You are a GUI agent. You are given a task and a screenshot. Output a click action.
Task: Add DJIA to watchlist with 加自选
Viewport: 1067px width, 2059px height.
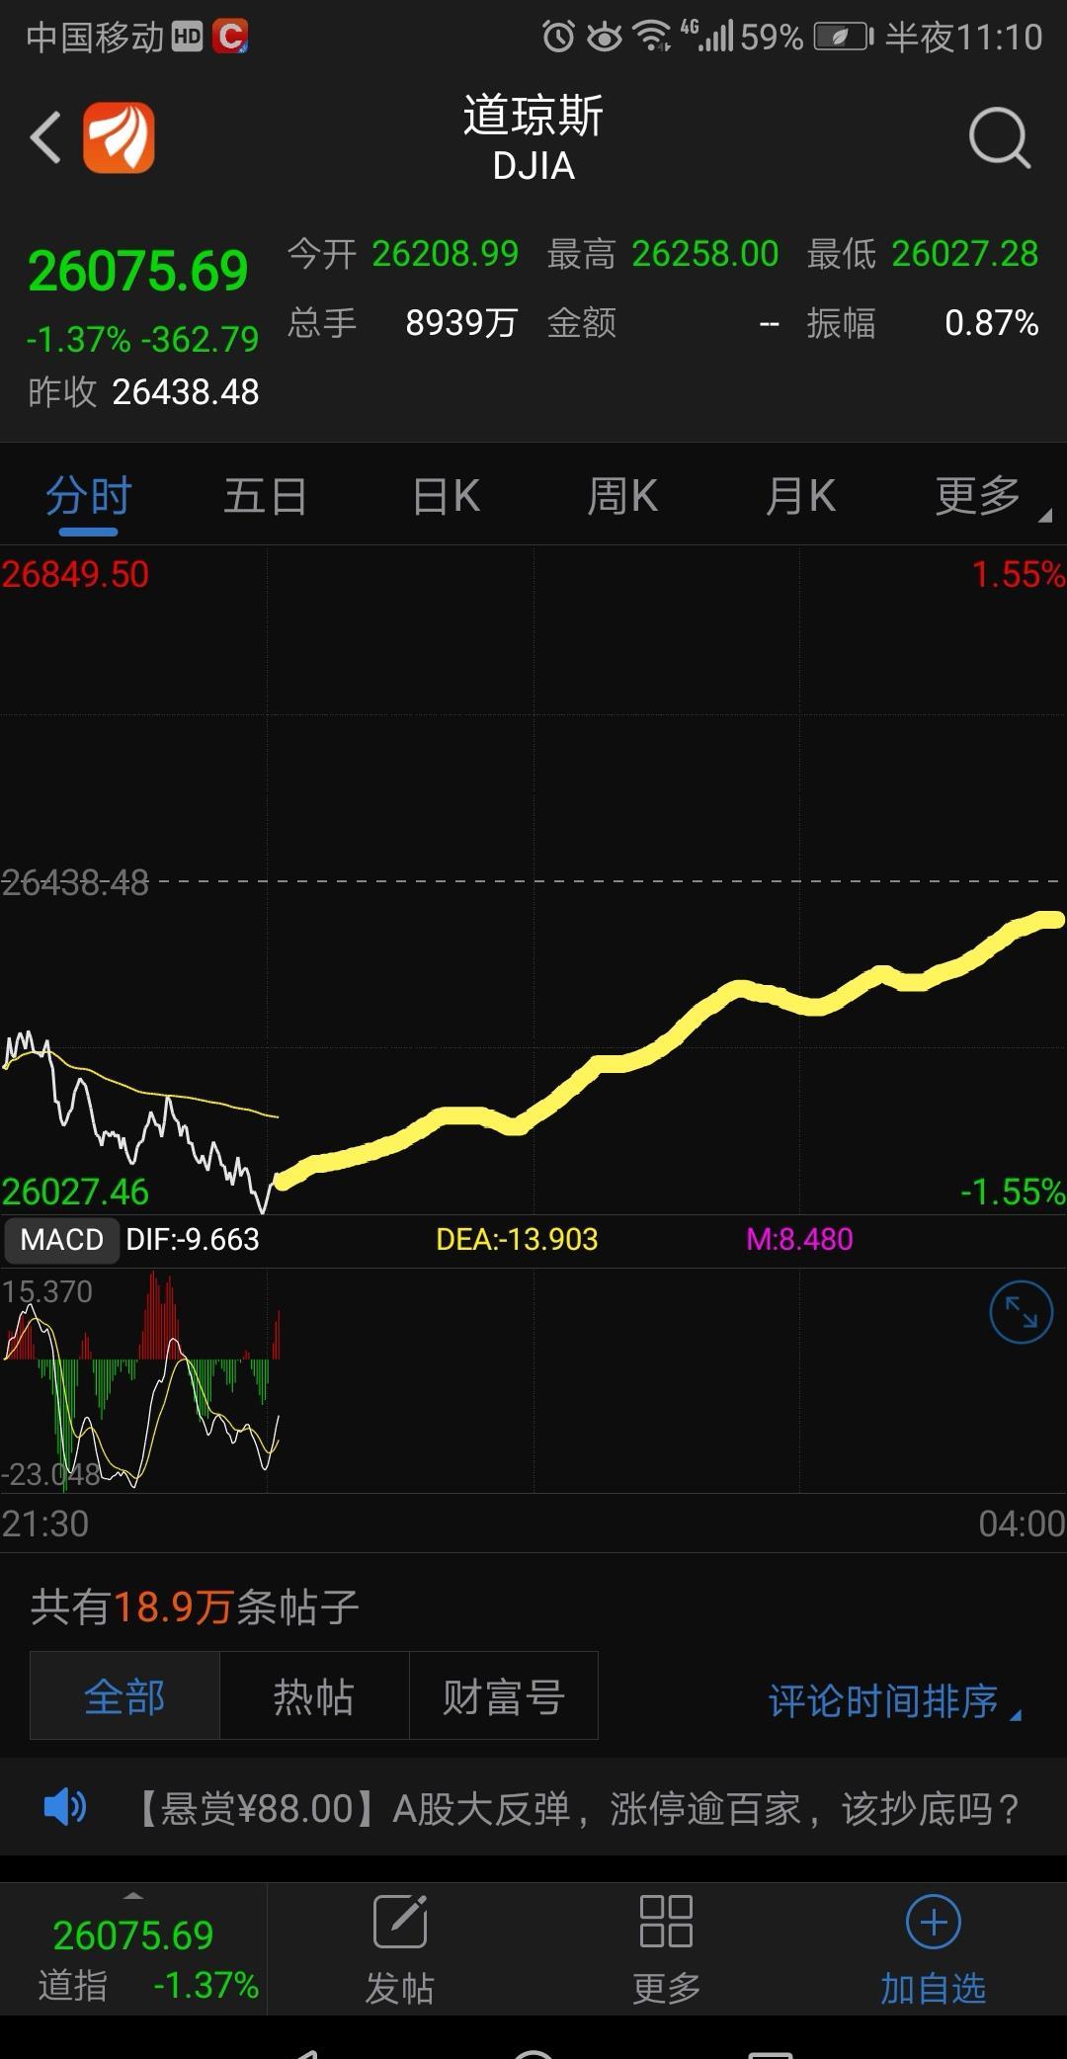933,1950
